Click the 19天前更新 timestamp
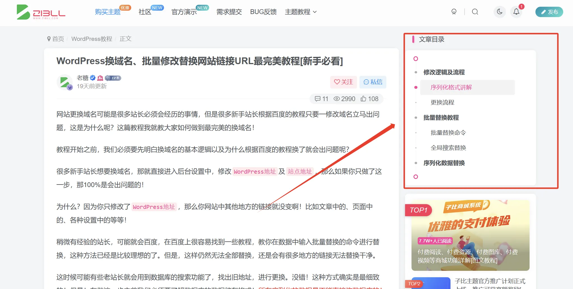The height and width of the screenshot is (289, 573). 92,86
